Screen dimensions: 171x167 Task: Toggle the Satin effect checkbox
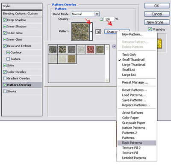click(x=5, y=66)
